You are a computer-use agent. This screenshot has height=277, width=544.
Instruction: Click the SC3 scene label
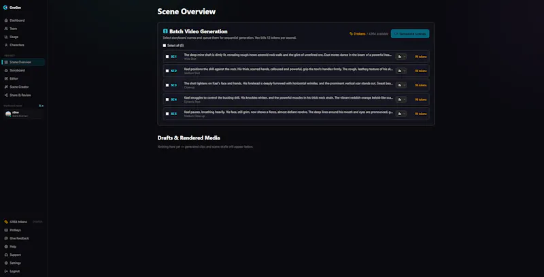pyautogui.click(x=173, y=85)
